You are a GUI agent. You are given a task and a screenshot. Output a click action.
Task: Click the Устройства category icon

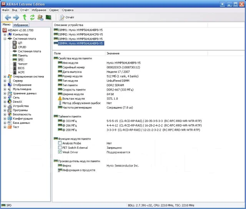tap(10, 106)
